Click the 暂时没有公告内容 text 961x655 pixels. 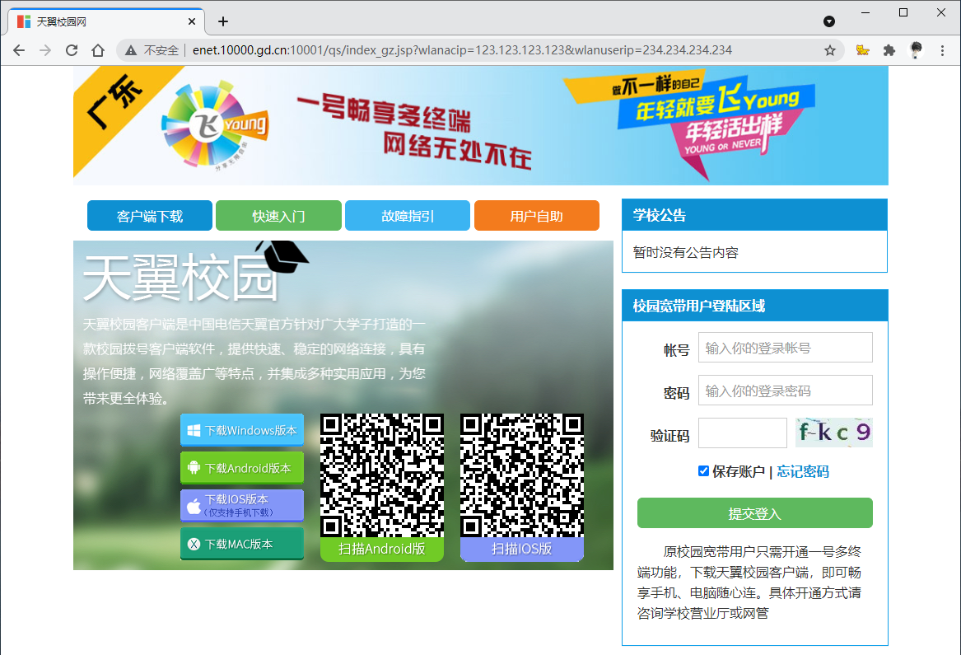(686, 252)
